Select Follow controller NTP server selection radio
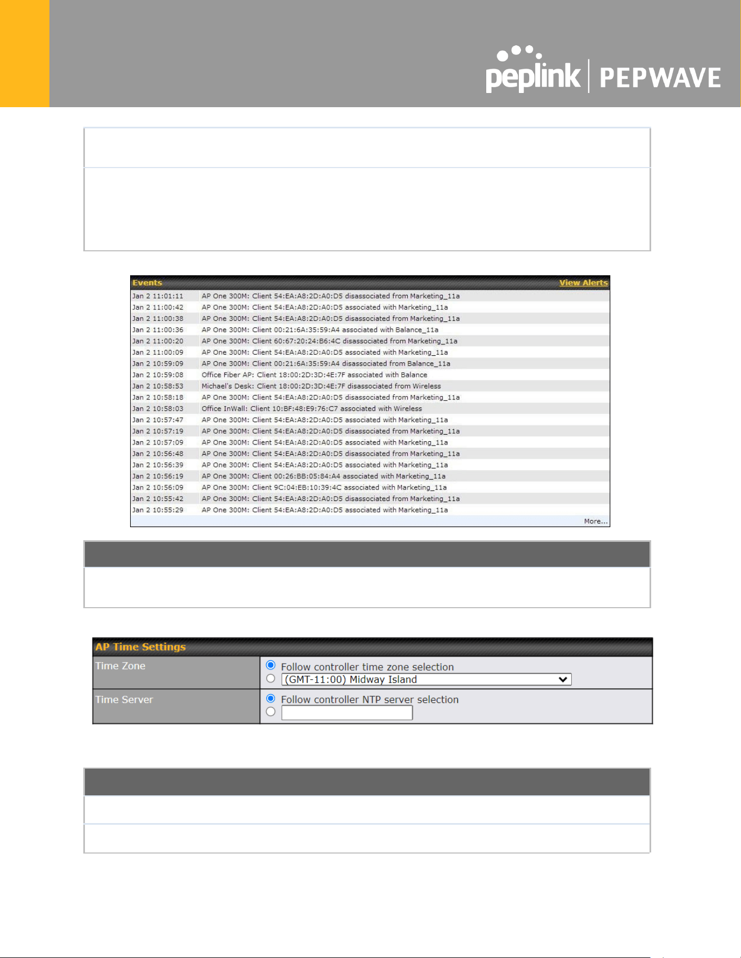Image resolution: width=741 pixels, height=958 pixels. (271, 699)
